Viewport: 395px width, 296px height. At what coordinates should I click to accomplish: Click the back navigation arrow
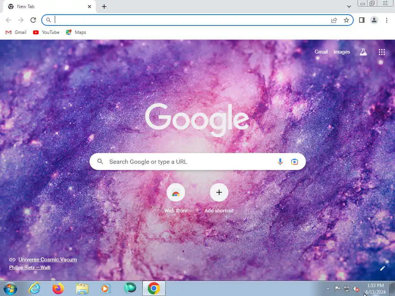click(8, 20)
